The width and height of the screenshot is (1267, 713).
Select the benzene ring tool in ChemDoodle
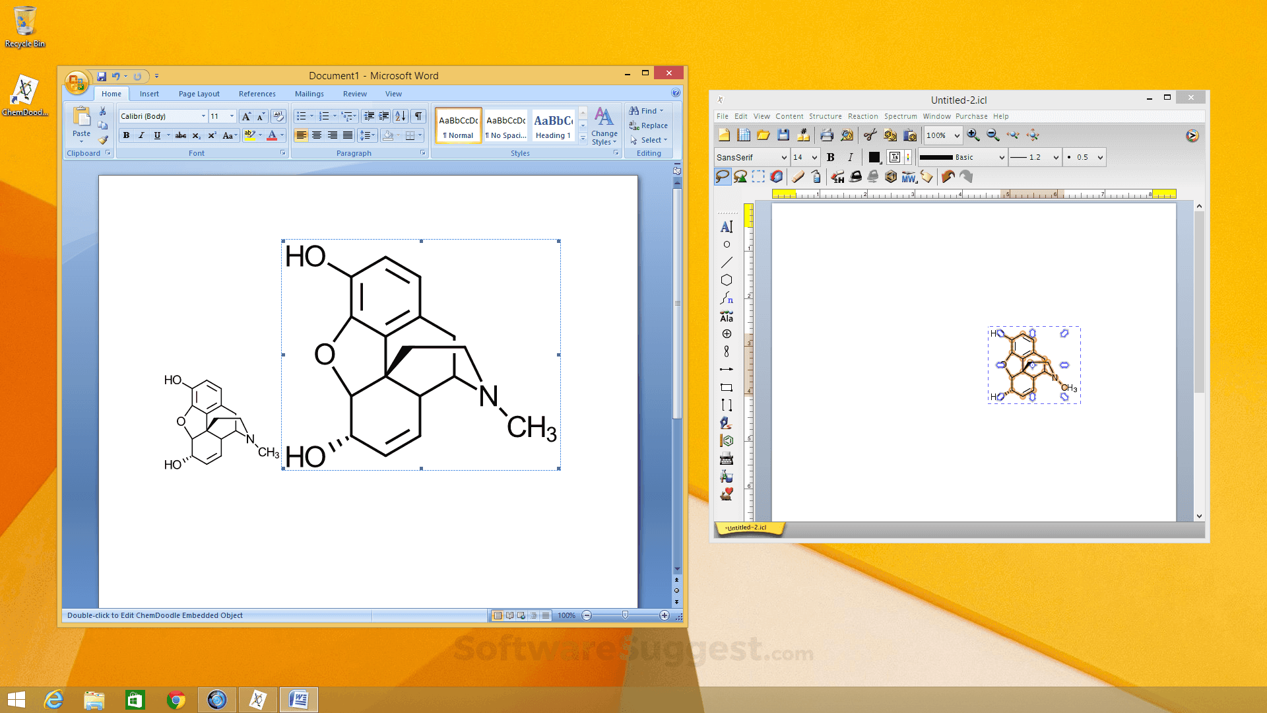pyautogui.click(x=727, y=280)
